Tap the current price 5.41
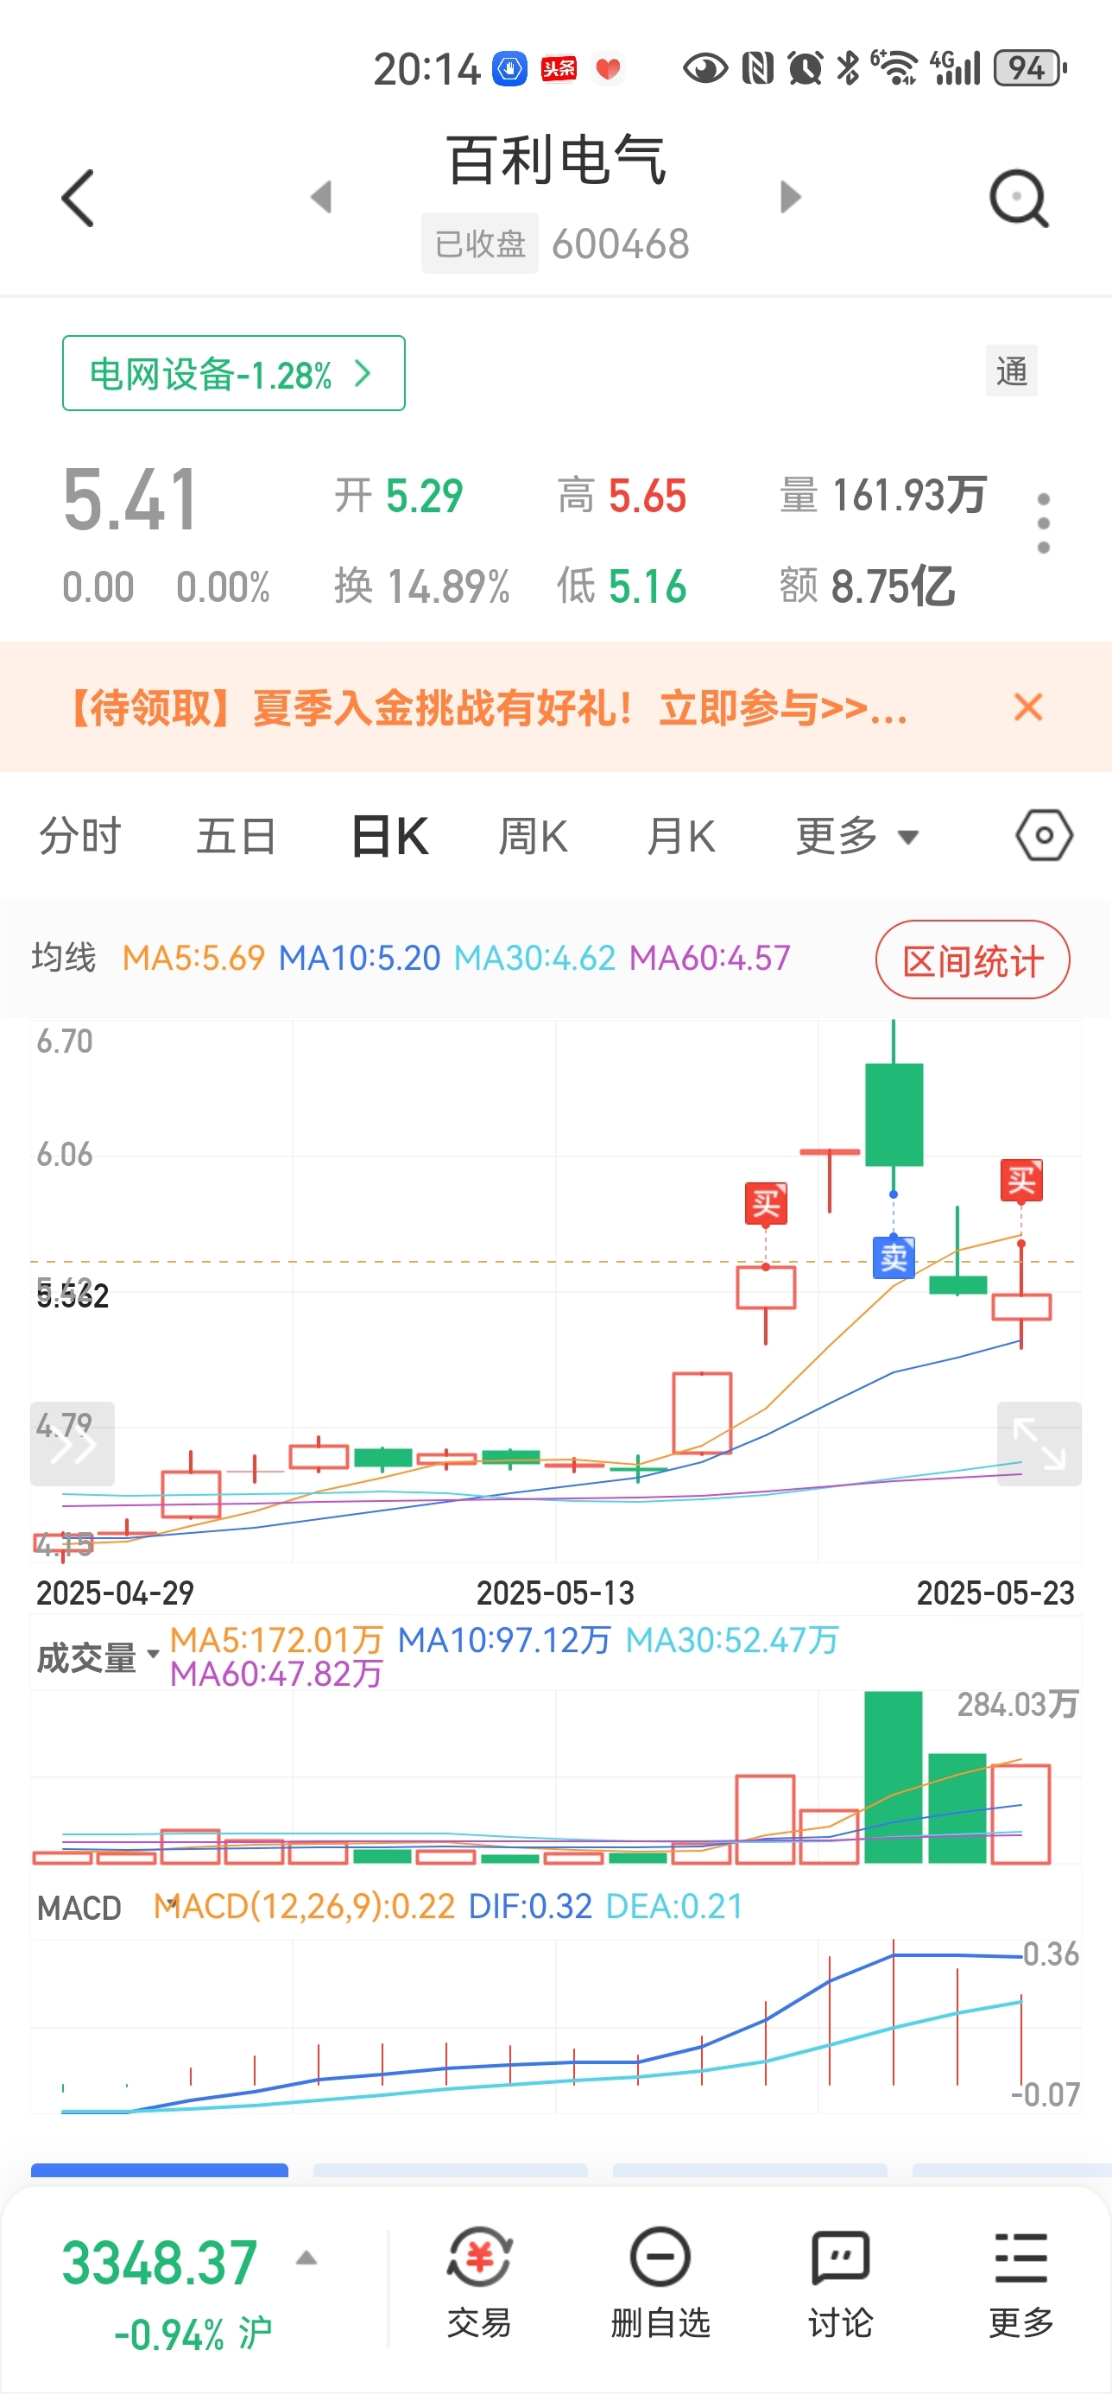This screenshot has width=1112, height=2394. coord(131,500)
